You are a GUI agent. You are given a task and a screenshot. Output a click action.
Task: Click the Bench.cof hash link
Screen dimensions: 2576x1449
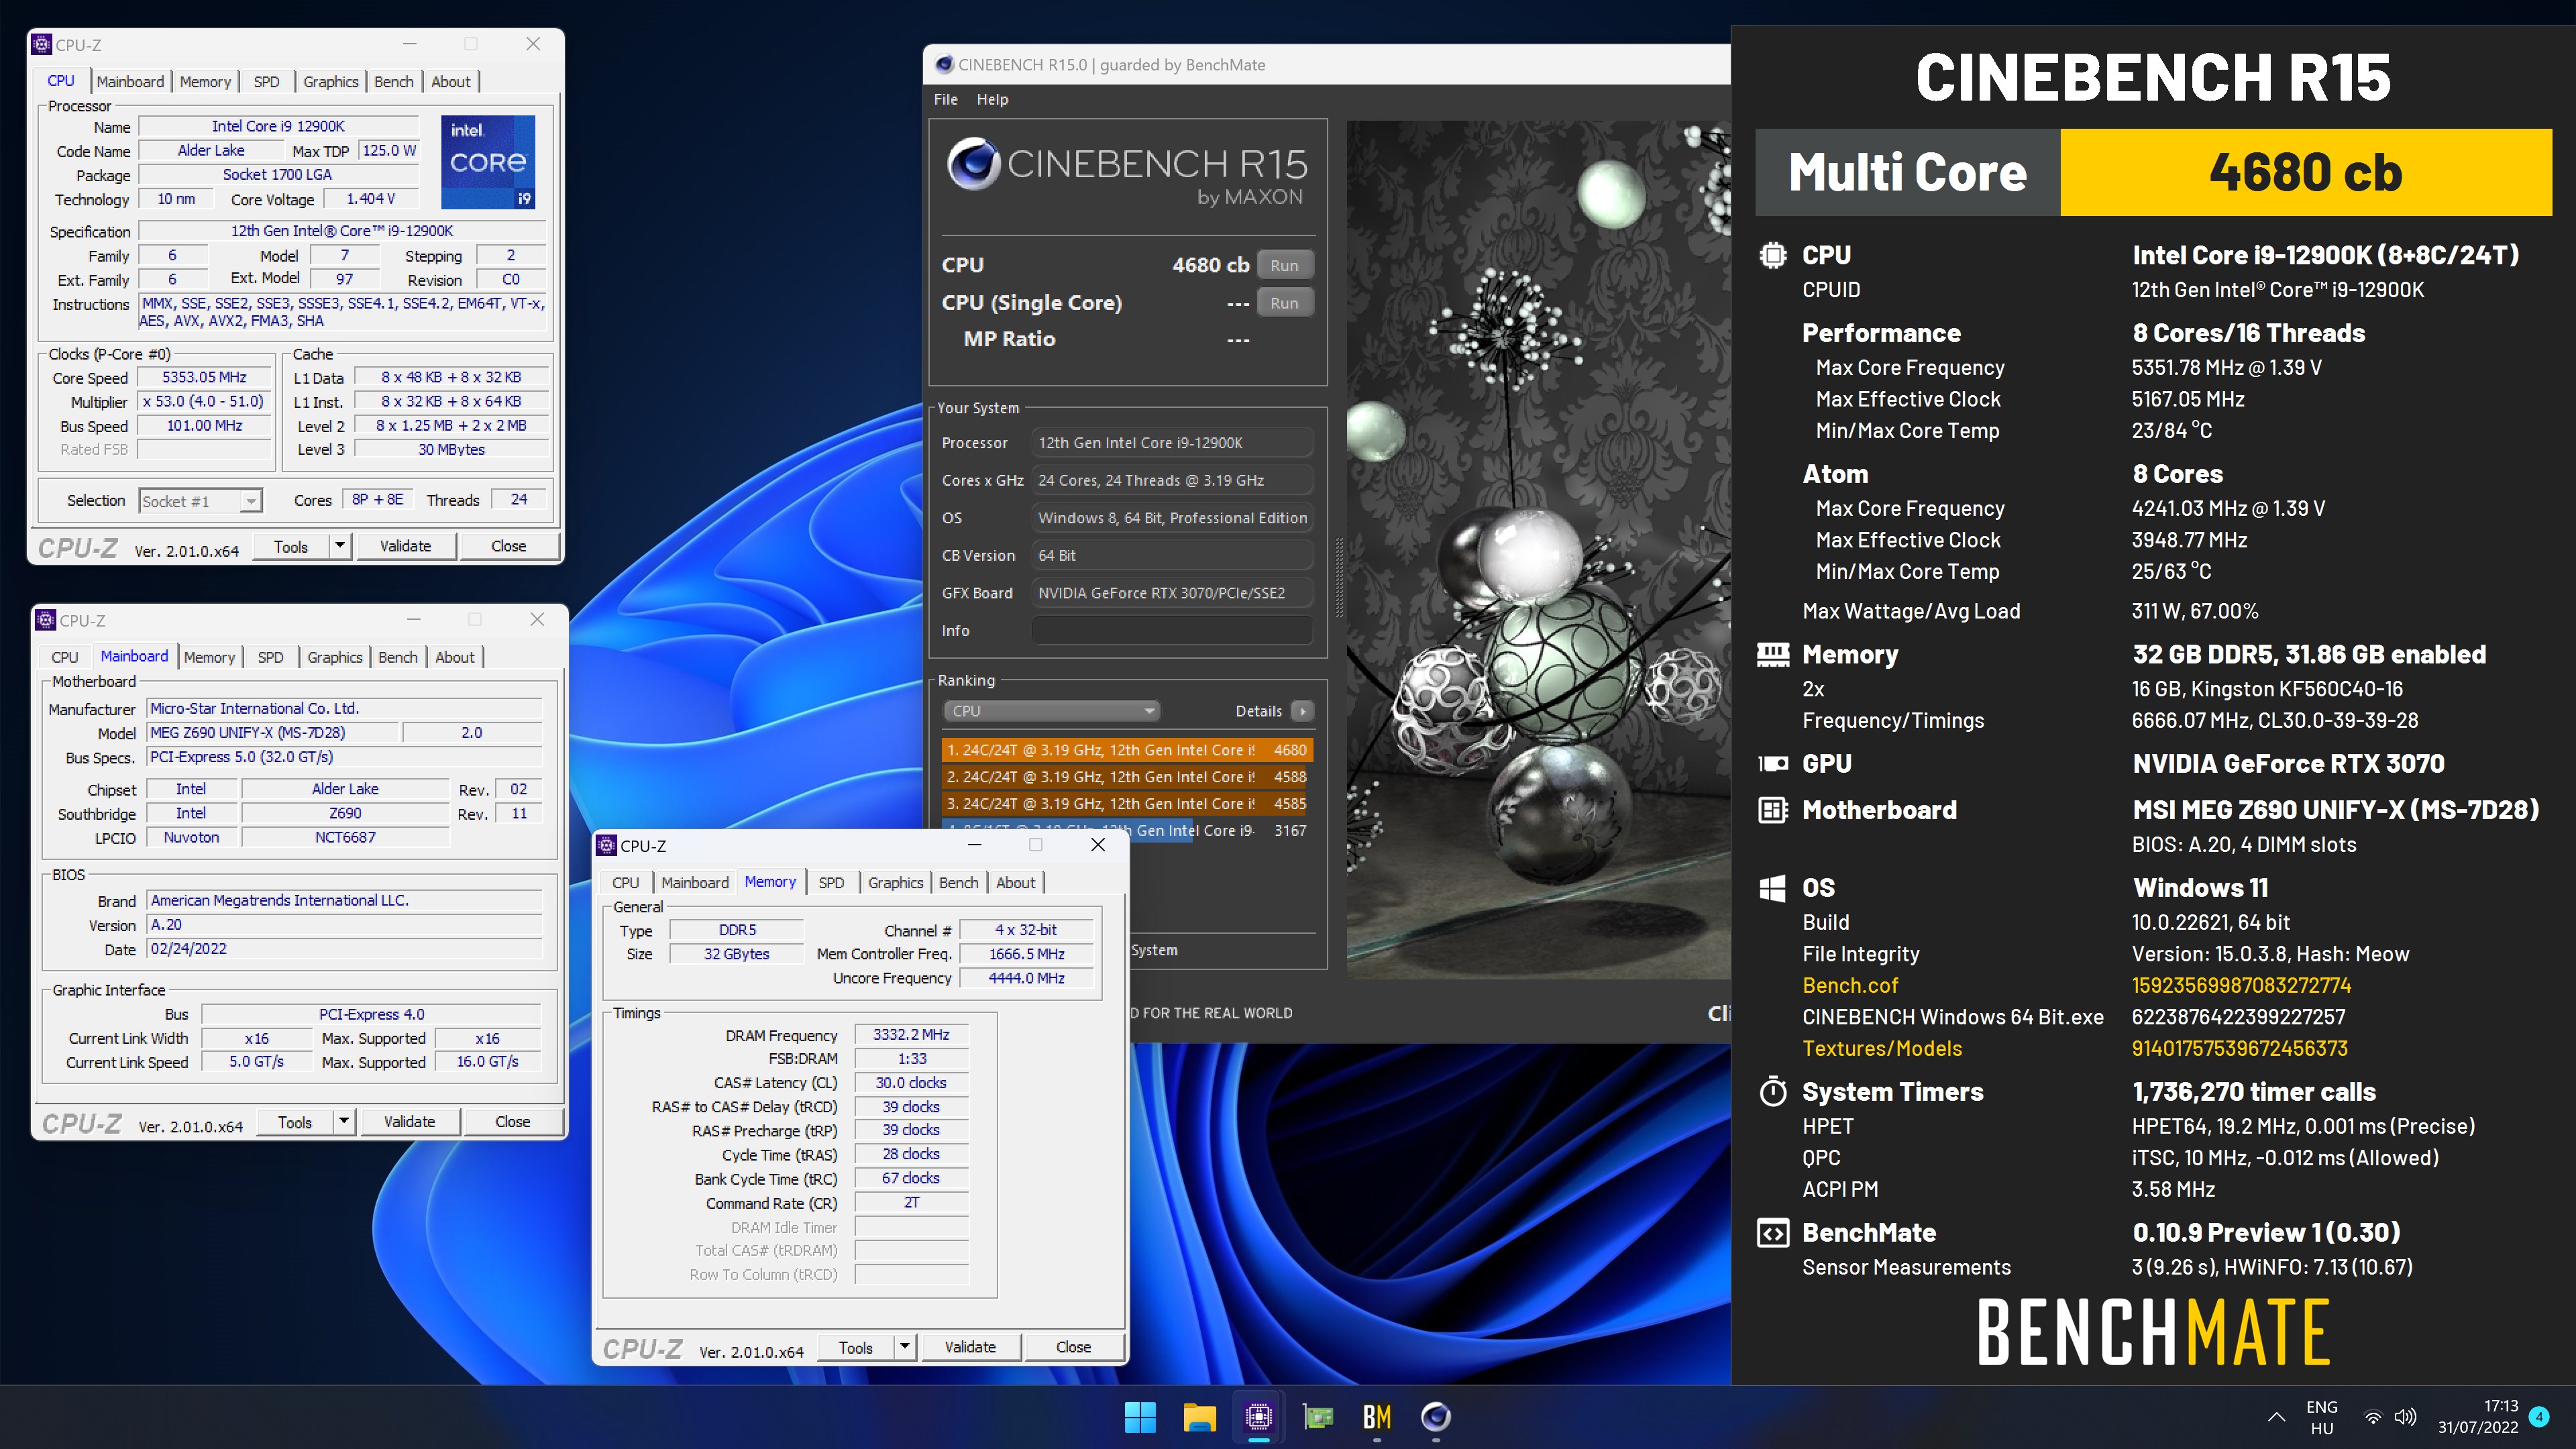(2241, 985)
